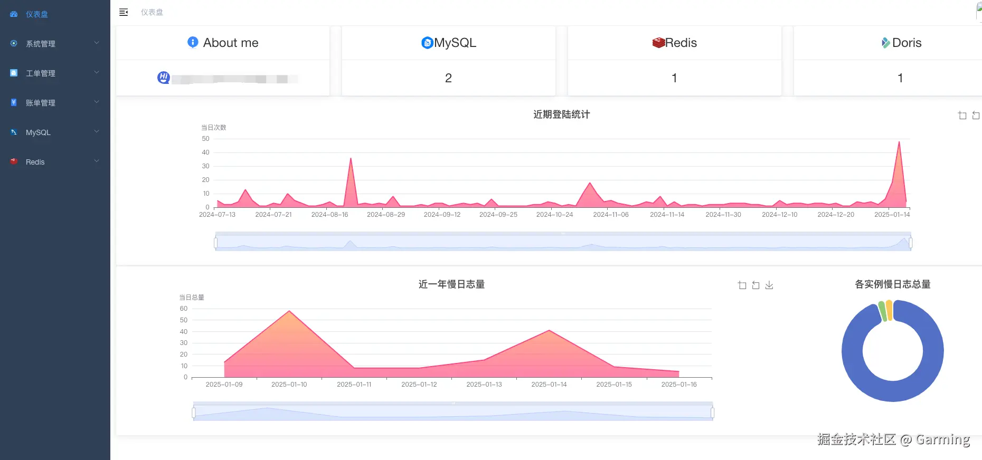Click the Doris card title
Image resolution: width=982 pixels, height=460 pixels.
pos(907,43)
